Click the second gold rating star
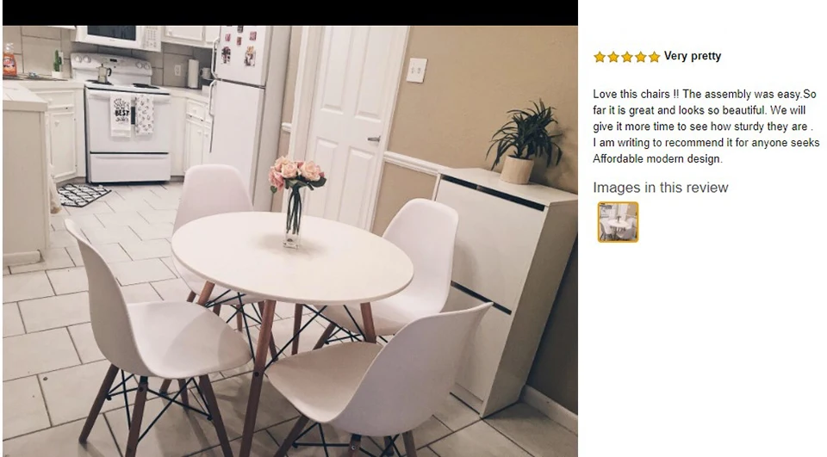 click(613, 57)
